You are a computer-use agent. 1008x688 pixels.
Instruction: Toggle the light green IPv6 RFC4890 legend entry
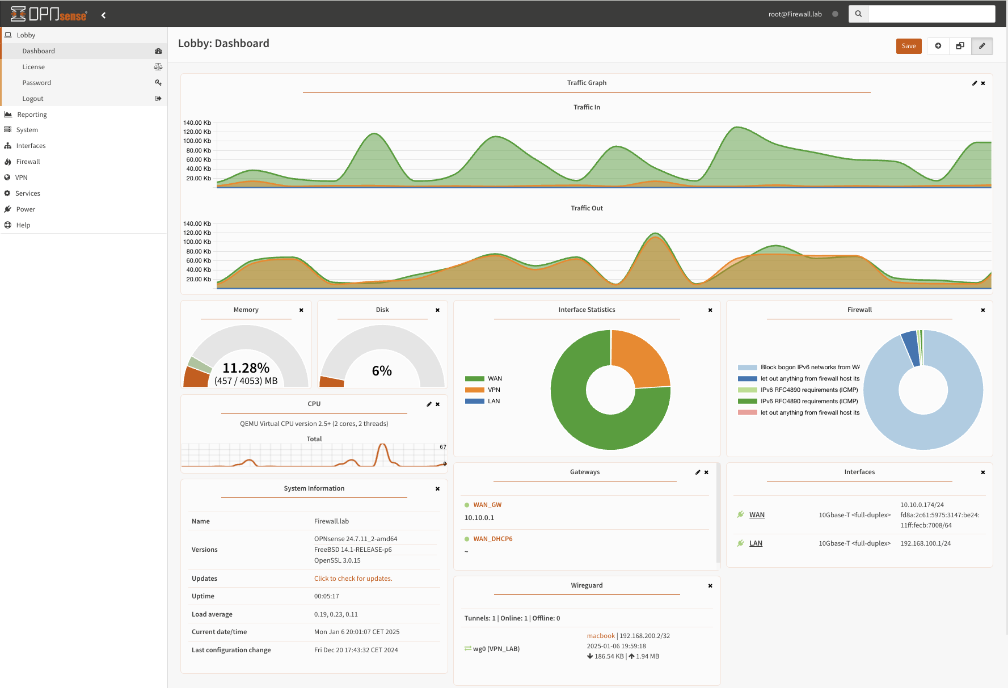798,390
